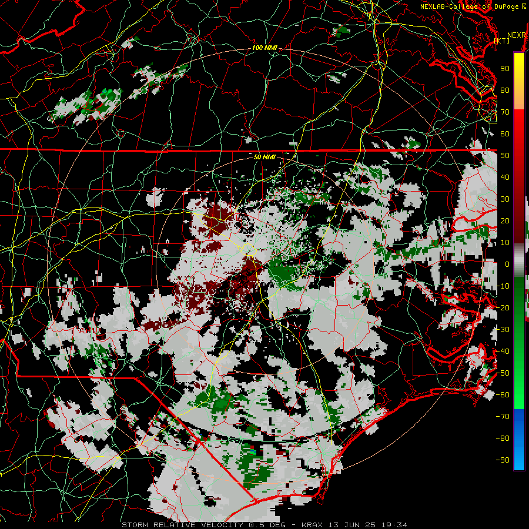The width and height of the screenshot is (529, 529).
Task: Click the "100 NMI" range ring label
Action: (x=264, y=48)
